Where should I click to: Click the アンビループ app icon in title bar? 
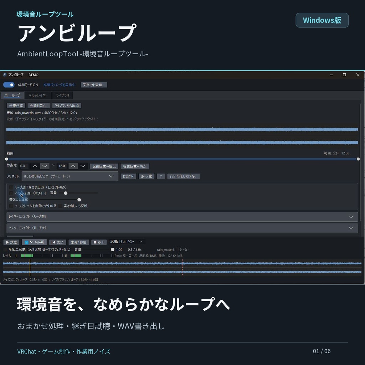[5, 75]
